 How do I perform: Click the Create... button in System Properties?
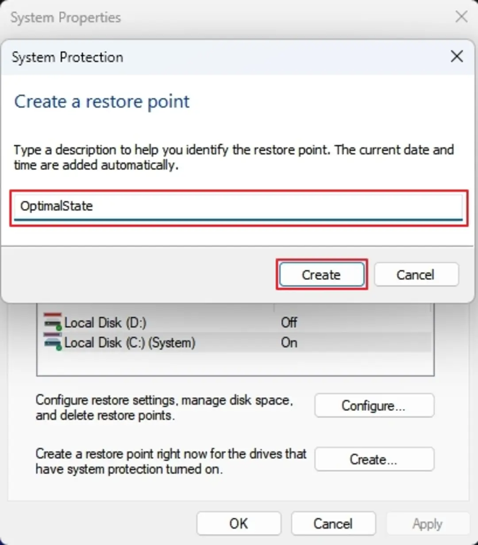tap(374, 459)
